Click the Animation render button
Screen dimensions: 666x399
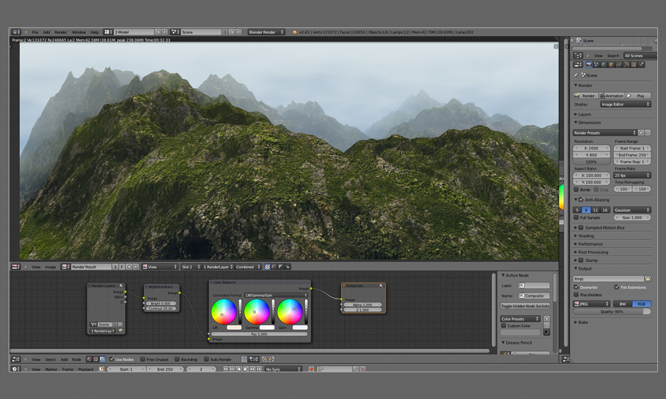[612, 96]
